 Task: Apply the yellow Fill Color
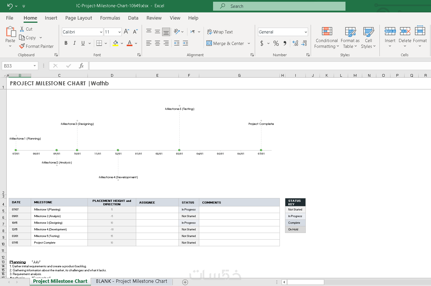(x=115, y=43)
